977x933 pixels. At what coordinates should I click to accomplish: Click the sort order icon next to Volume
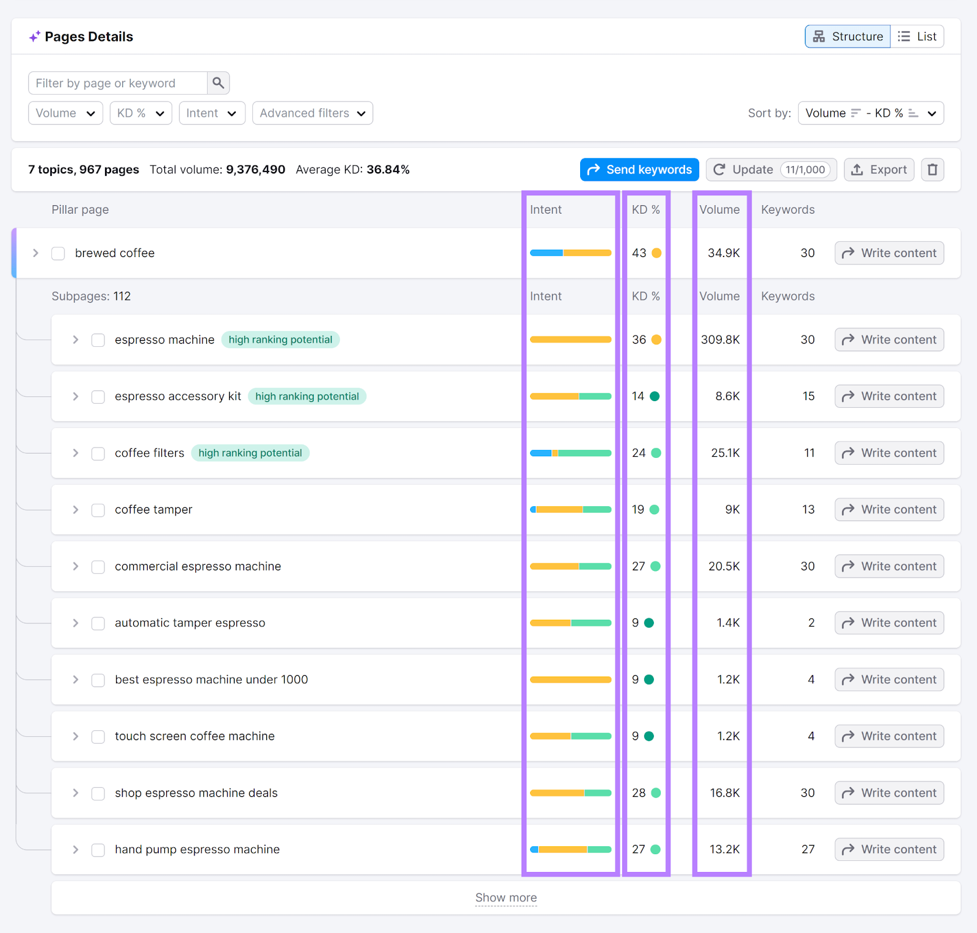(x=855, y=113)
